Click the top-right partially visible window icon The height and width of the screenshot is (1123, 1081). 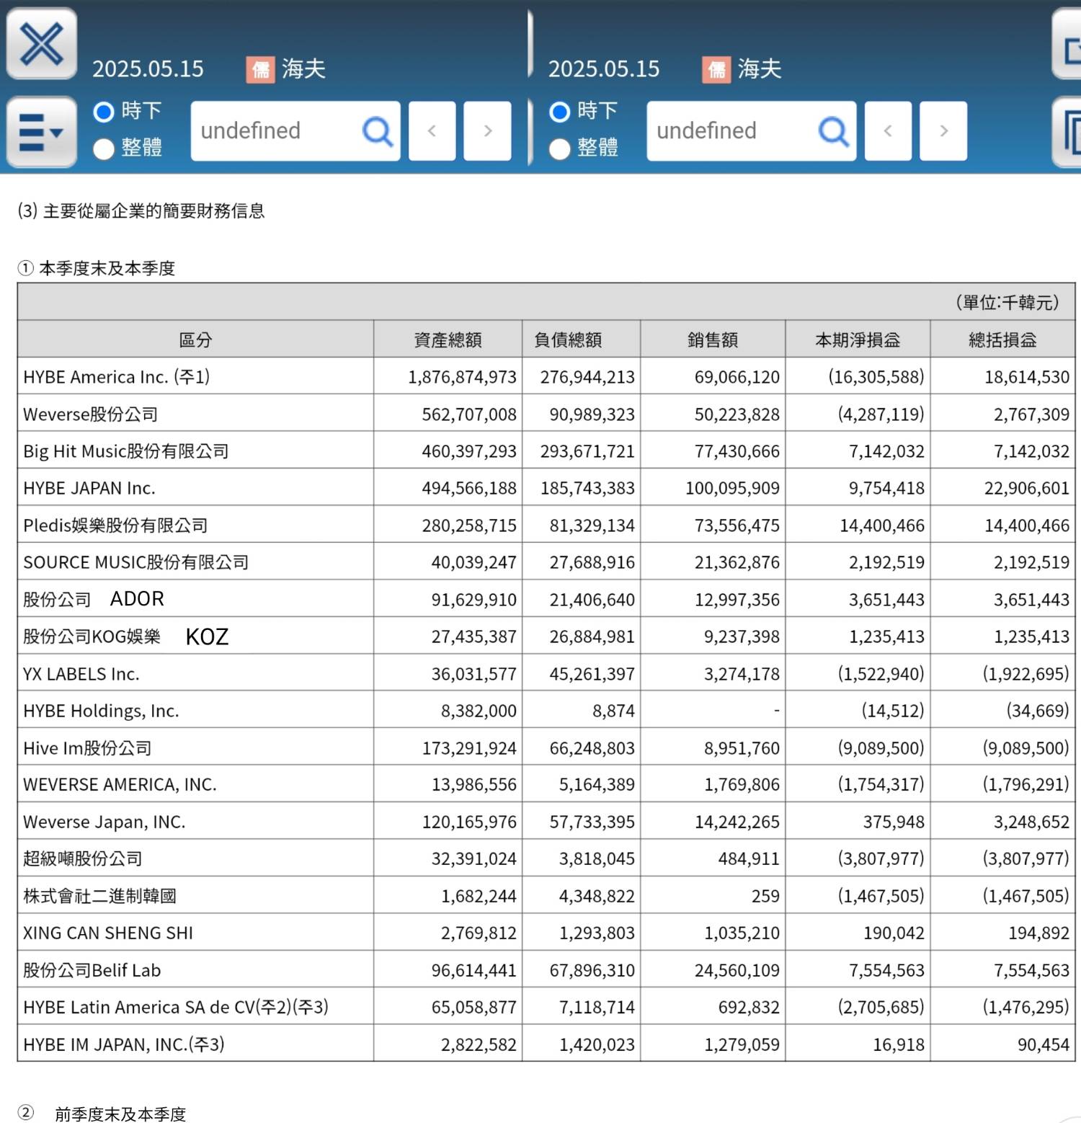pyautogui.click(x=1067, y=44)
